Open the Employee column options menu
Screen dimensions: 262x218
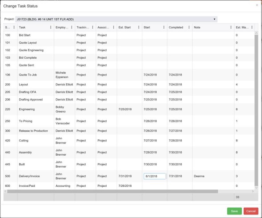(x=72, y=27)
